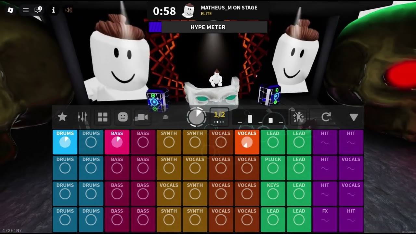Screen dimensions: 416x234
Task: Click the circular reset arrow icon
Action: (x=326, y=117)
